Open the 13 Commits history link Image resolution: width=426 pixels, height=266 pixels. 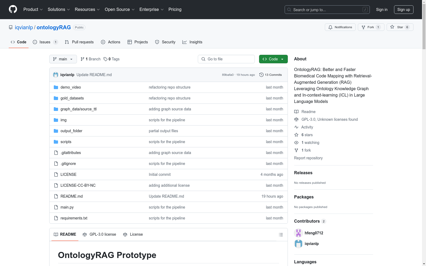click(x=271, y=75)
